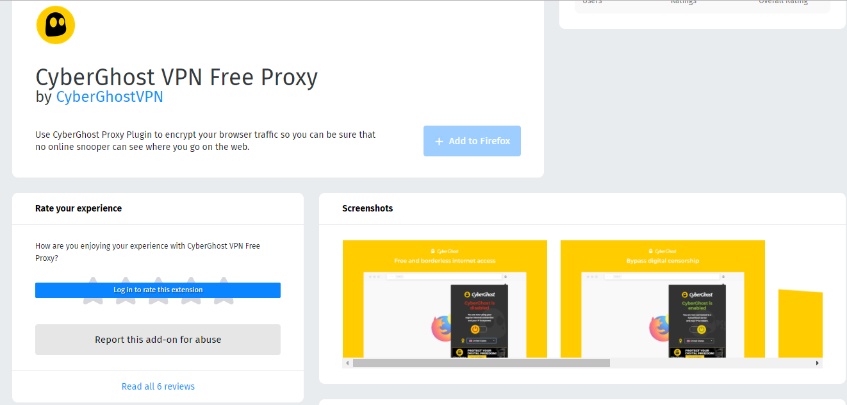Click the 'Screenshots' heading

(x=368, y=208)
